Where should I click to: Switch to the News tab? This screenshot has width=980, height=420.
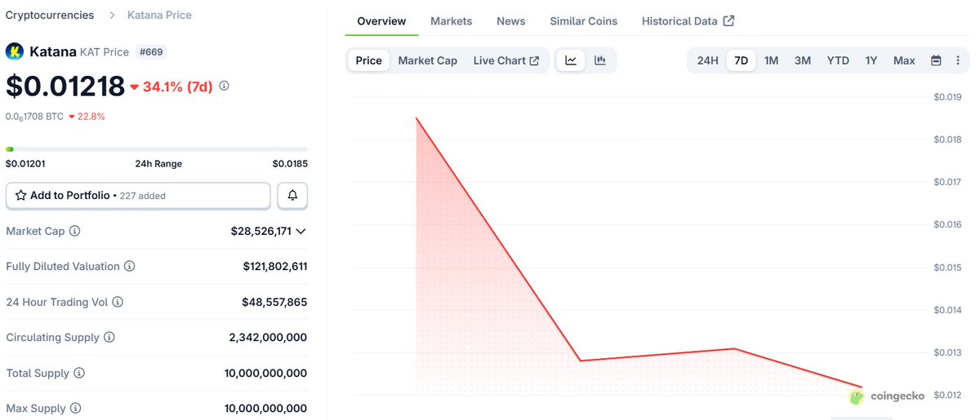point(511,21)
